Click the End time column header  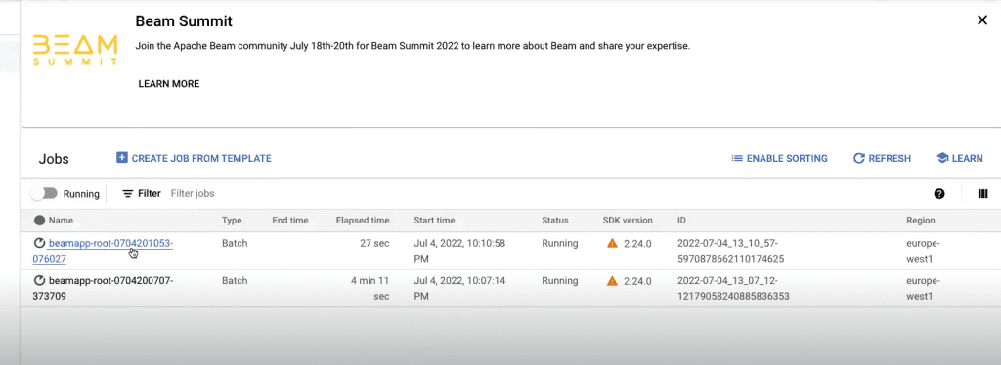[x=289, y=221]
